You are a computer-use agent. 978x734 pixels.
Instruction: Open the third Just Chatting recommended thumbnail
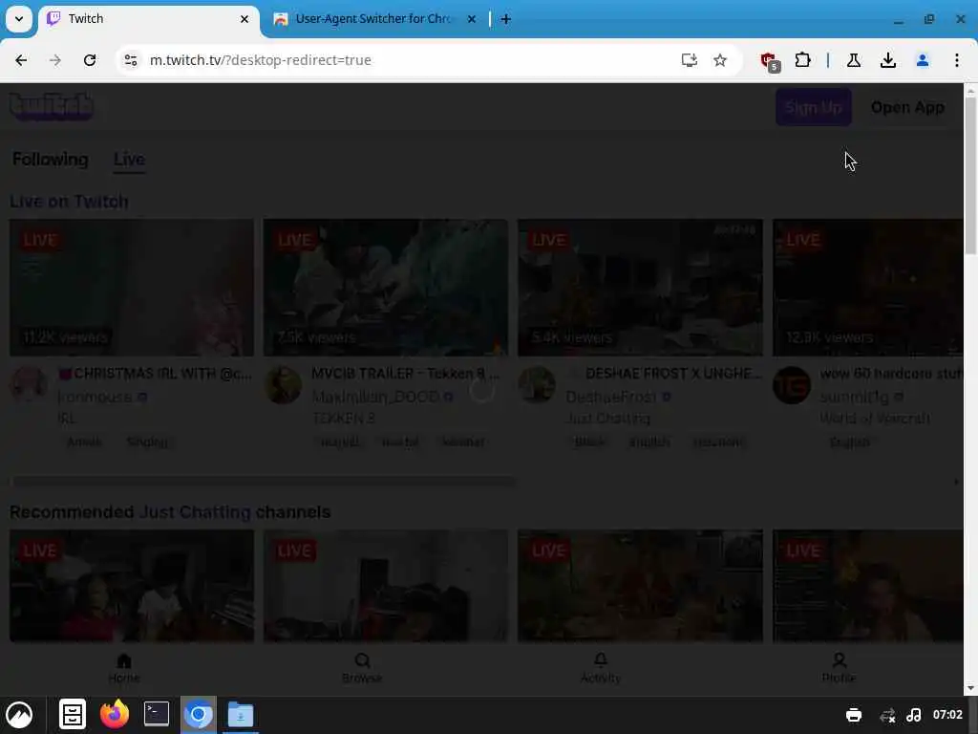[640, 586]
